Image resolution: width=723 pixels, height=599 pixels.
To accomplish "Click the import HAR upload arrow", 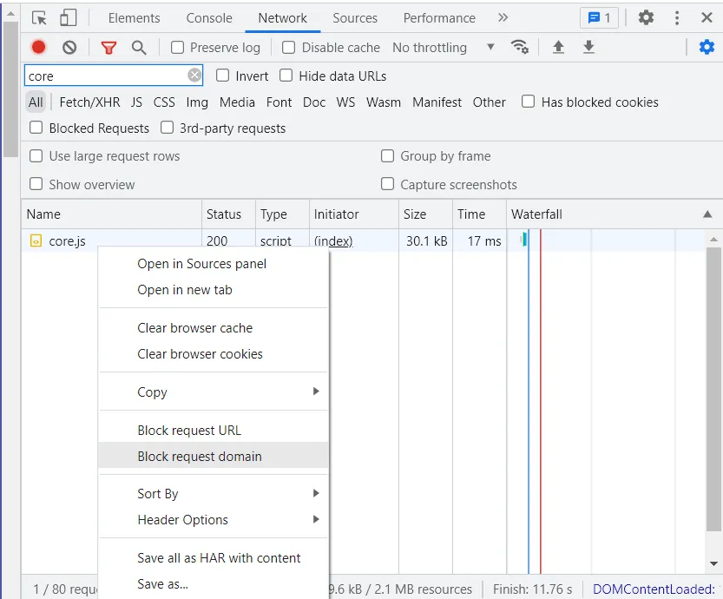I will click(558, 48).
